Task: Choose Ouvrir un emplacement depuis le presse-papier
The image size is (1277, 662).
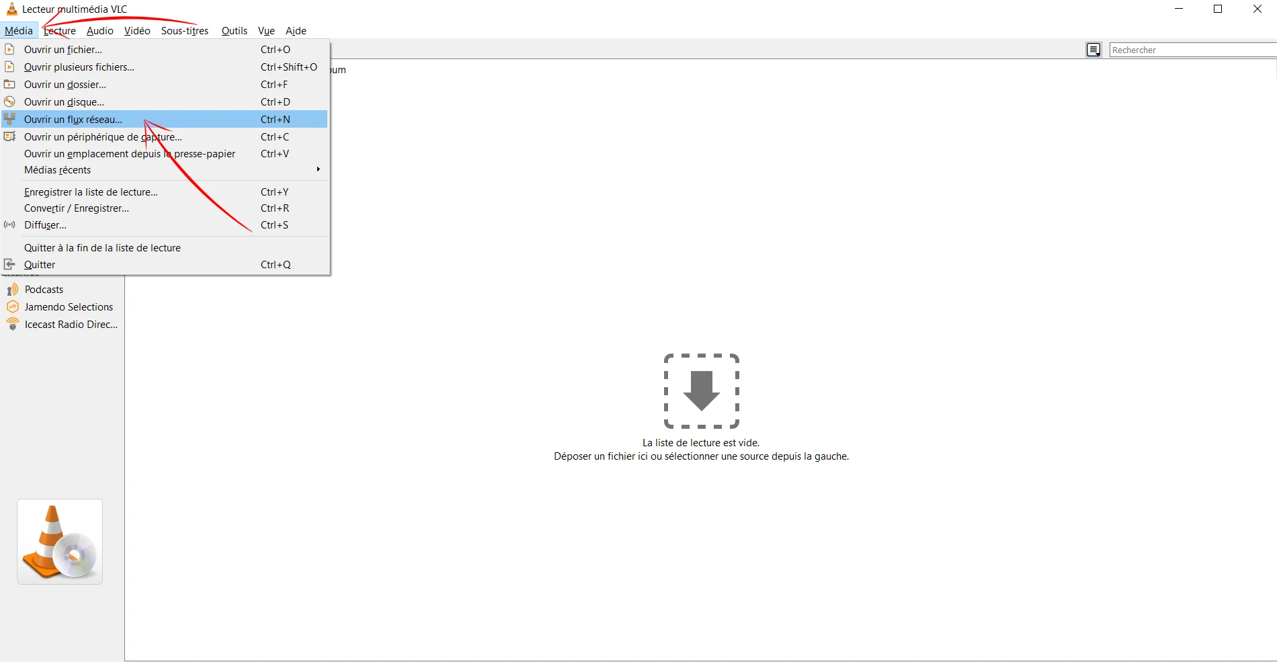Action: tap(165, 153)
